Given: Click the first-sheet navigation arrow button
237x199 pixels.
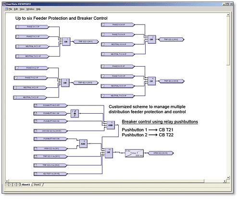Looking at the screenshot, I should click(7, 185).
